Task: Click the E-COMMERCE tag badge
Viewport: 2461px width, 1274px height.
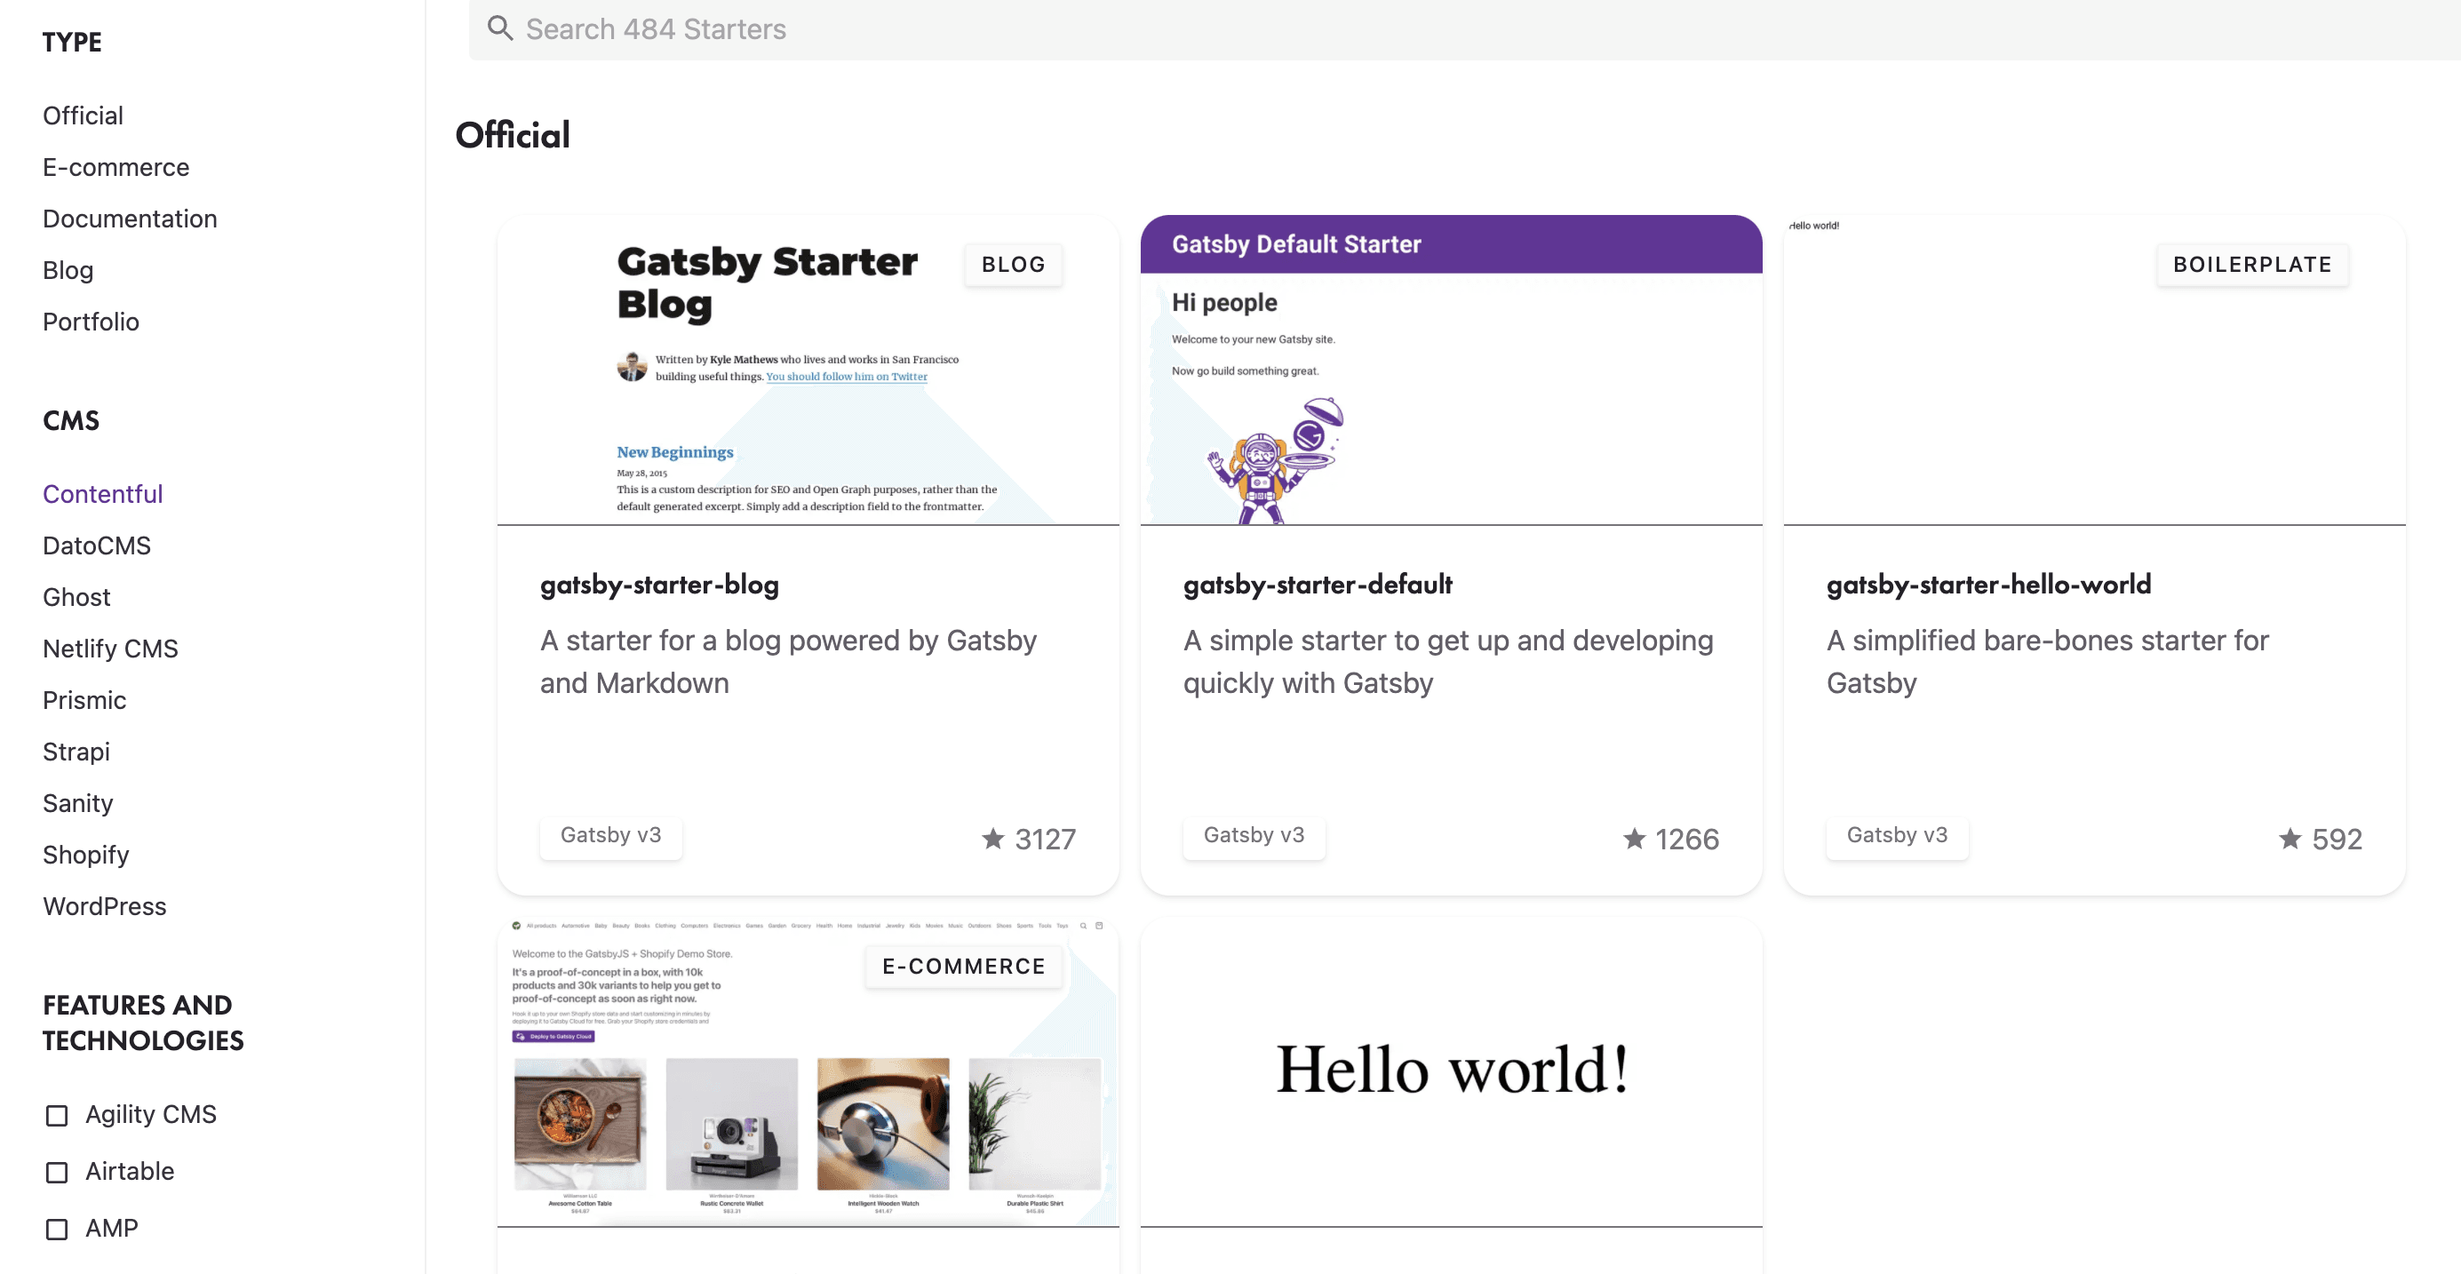Action: point(964,967)
